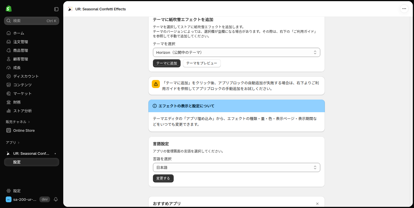Click the info icon beside エフェクトの表示と設定について
This screenshot has height=208, width=414.
click(155, 106)
